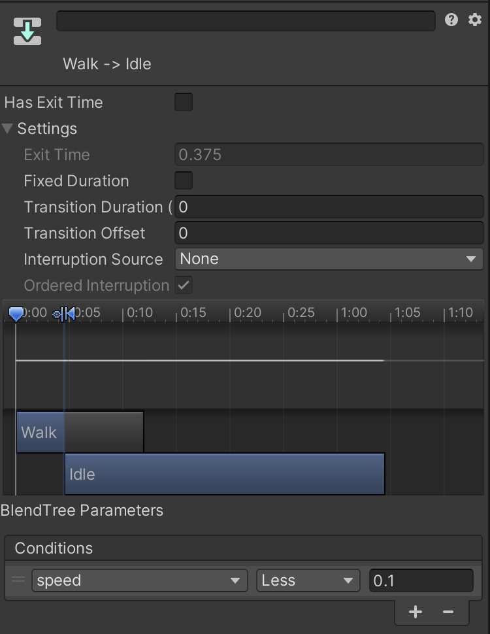Add a new condition with plus
Image resolution: width=490 pixels, height=634 pixels.
tap(416, 612)
